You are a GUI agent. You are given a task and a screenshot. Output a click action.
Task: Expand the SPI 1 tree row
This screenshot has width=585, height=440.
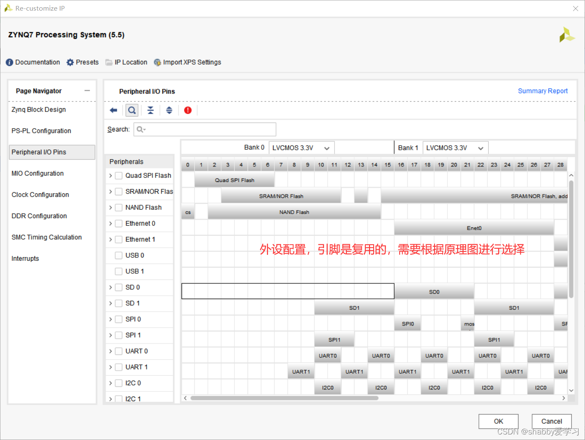click(x=110, y=335)
